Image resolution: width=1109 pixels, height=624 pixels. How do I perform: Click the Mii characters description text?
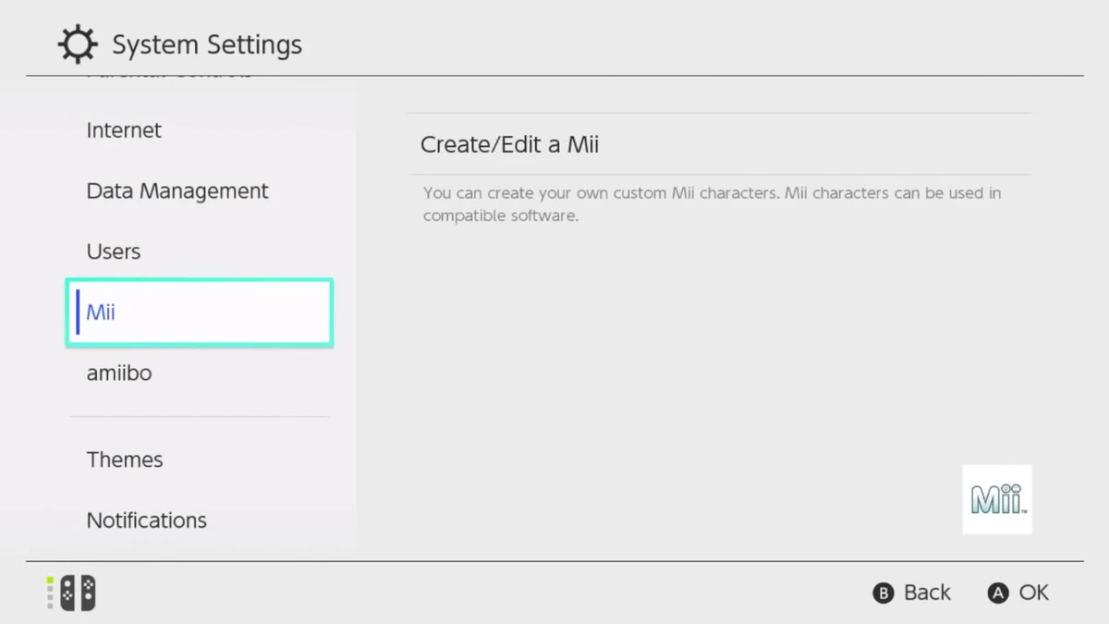(712, 203)
